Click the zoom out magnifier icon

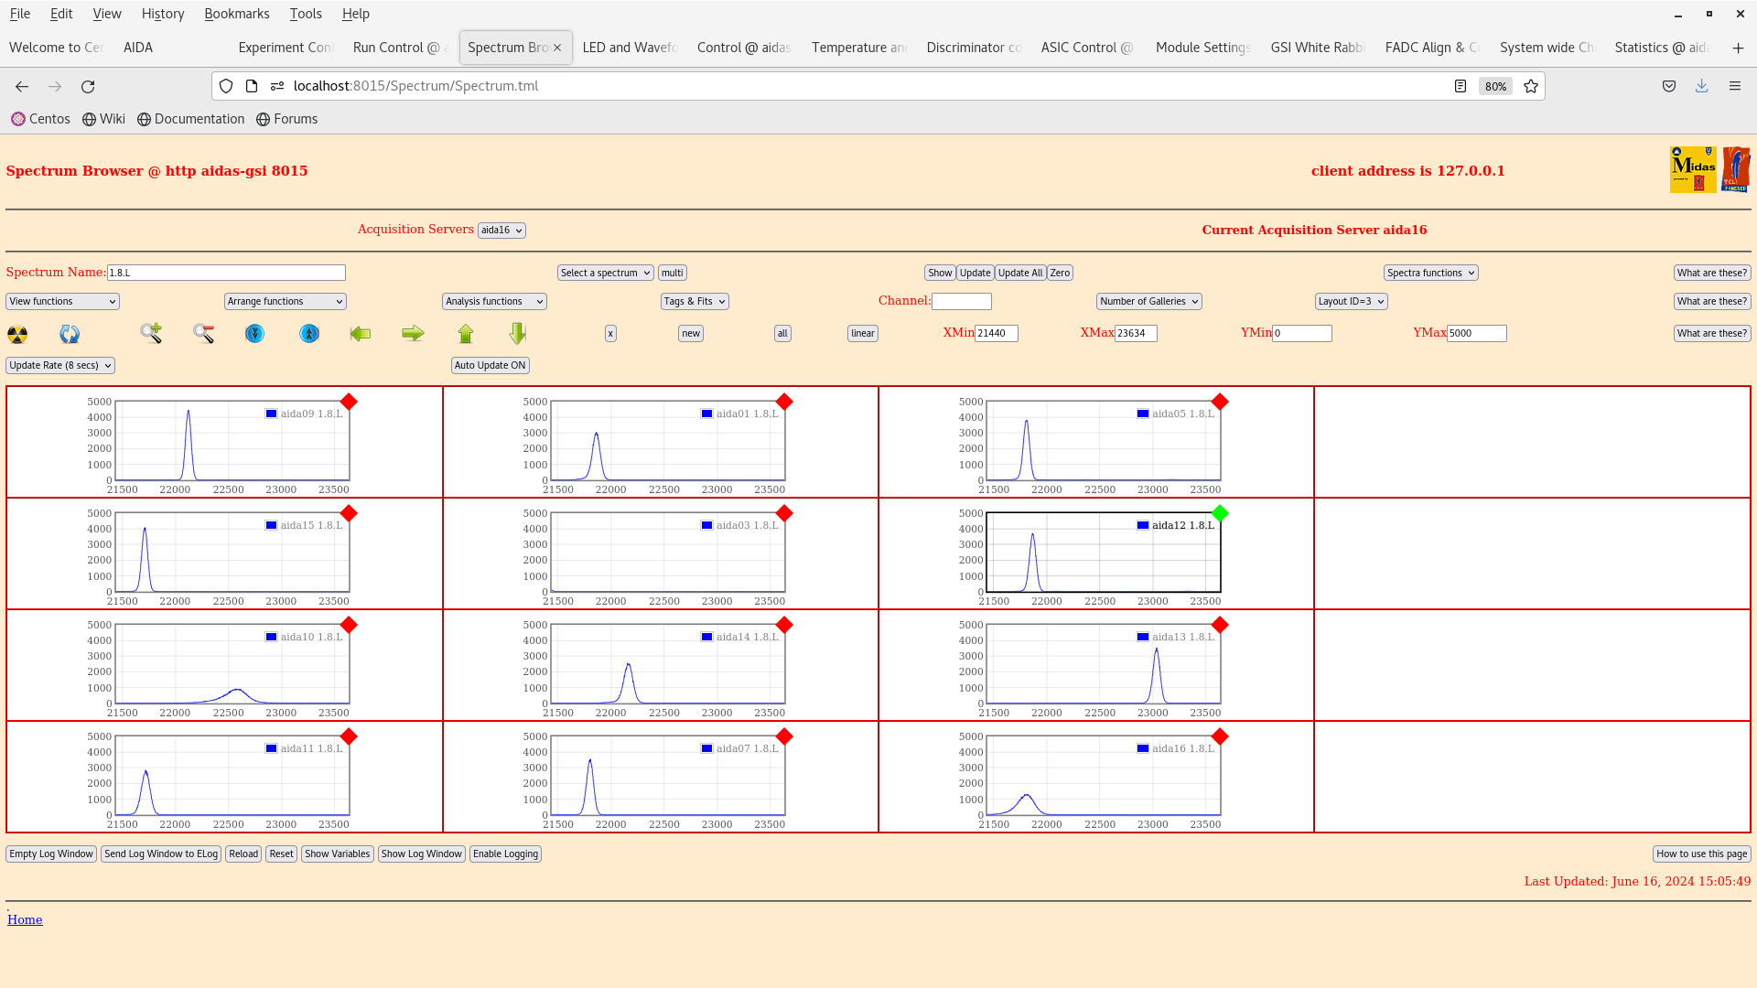point(203,334)
